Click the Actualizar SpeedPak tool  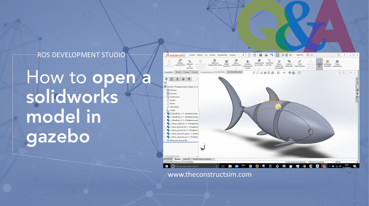pyautogui.click(x=327, y=63)
